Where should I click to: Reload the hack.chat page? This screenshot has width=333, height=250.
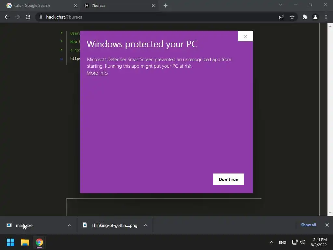pyautogui.click(x=28, y=17)
